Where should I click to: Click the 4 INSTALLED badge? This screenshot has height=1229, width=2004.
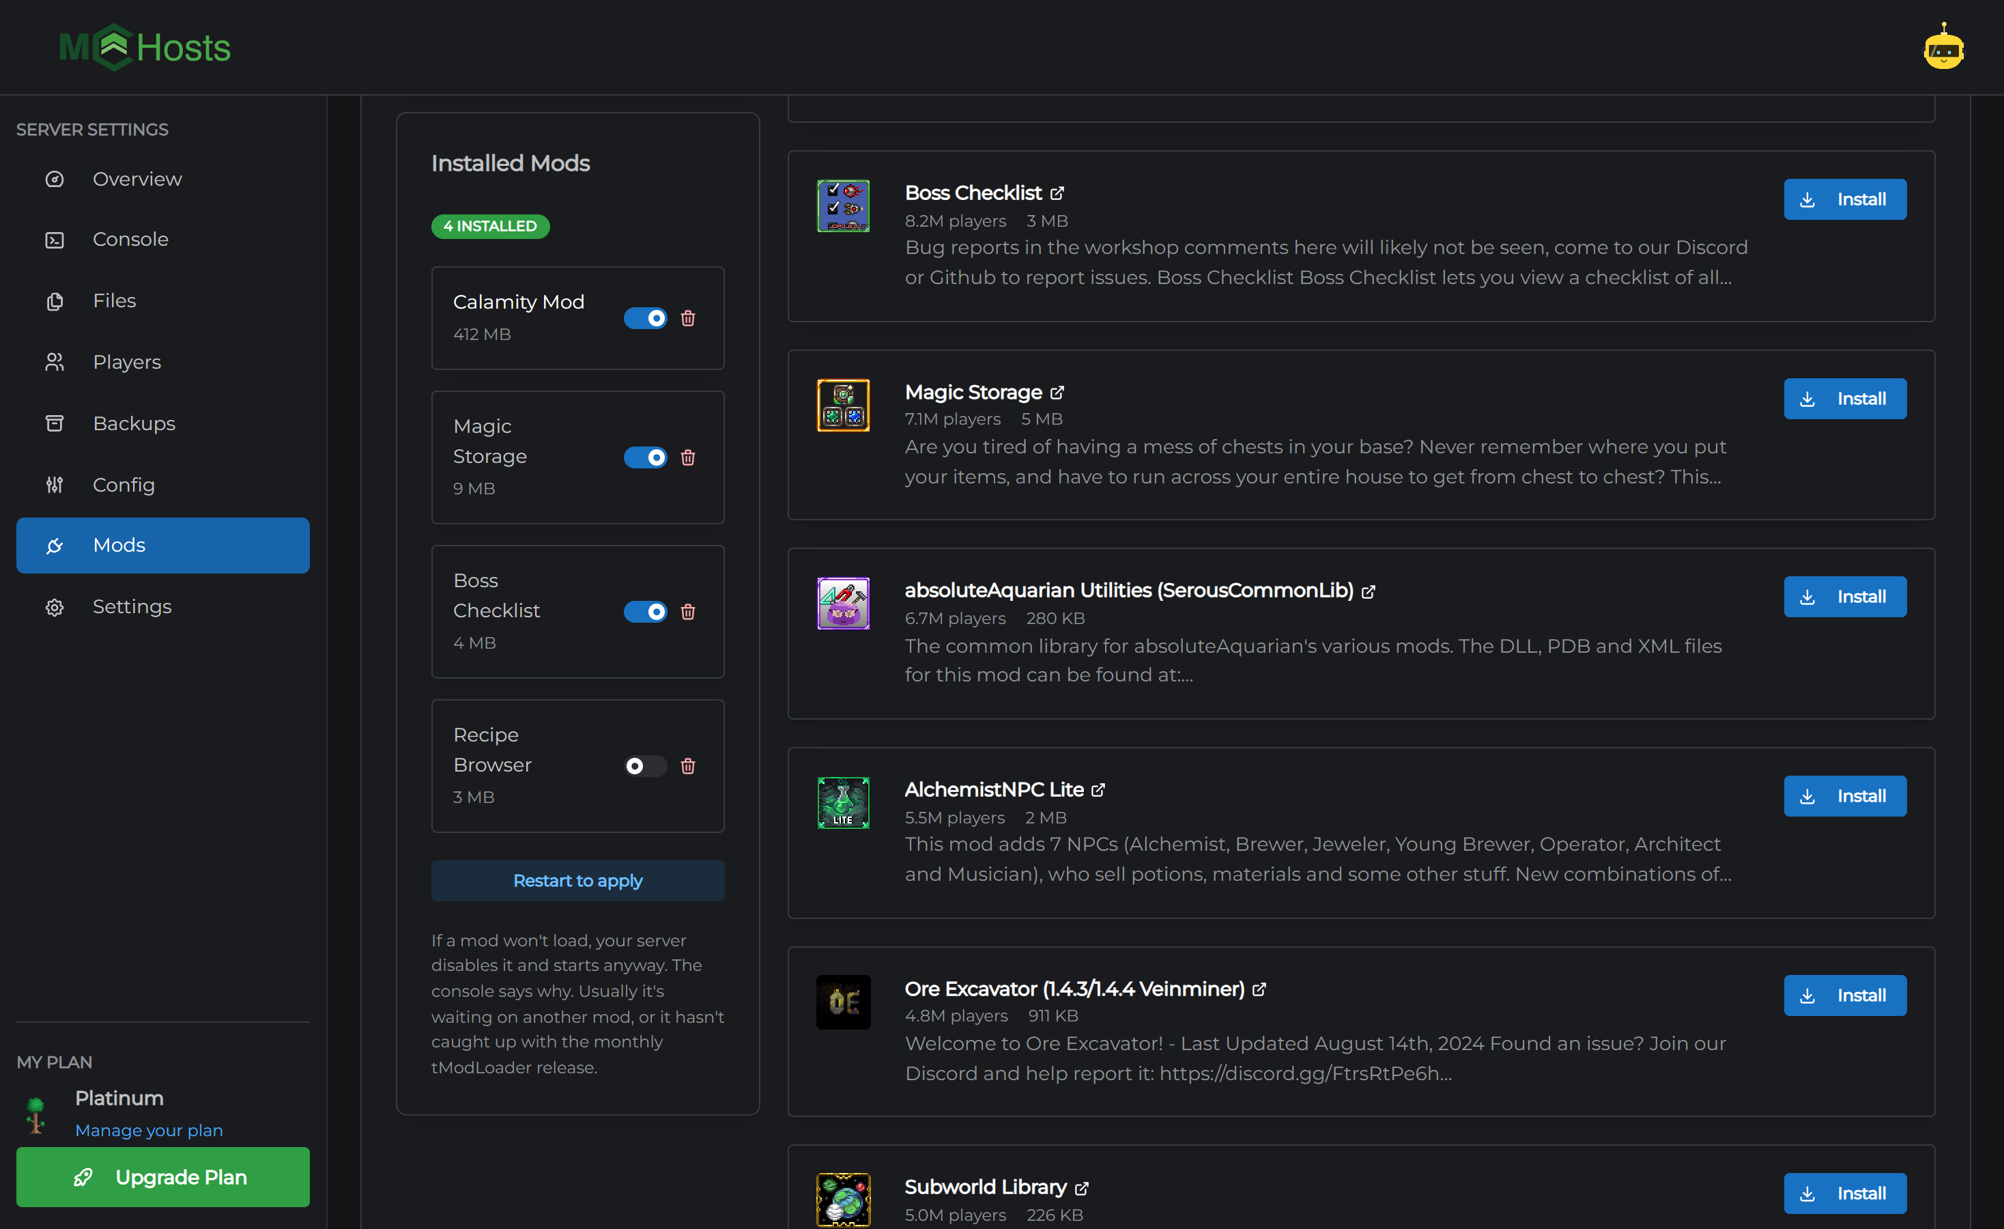491,226
